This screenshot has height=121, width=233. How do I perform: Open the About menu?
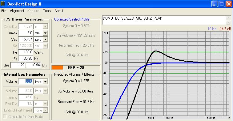(x=59, y=11)
